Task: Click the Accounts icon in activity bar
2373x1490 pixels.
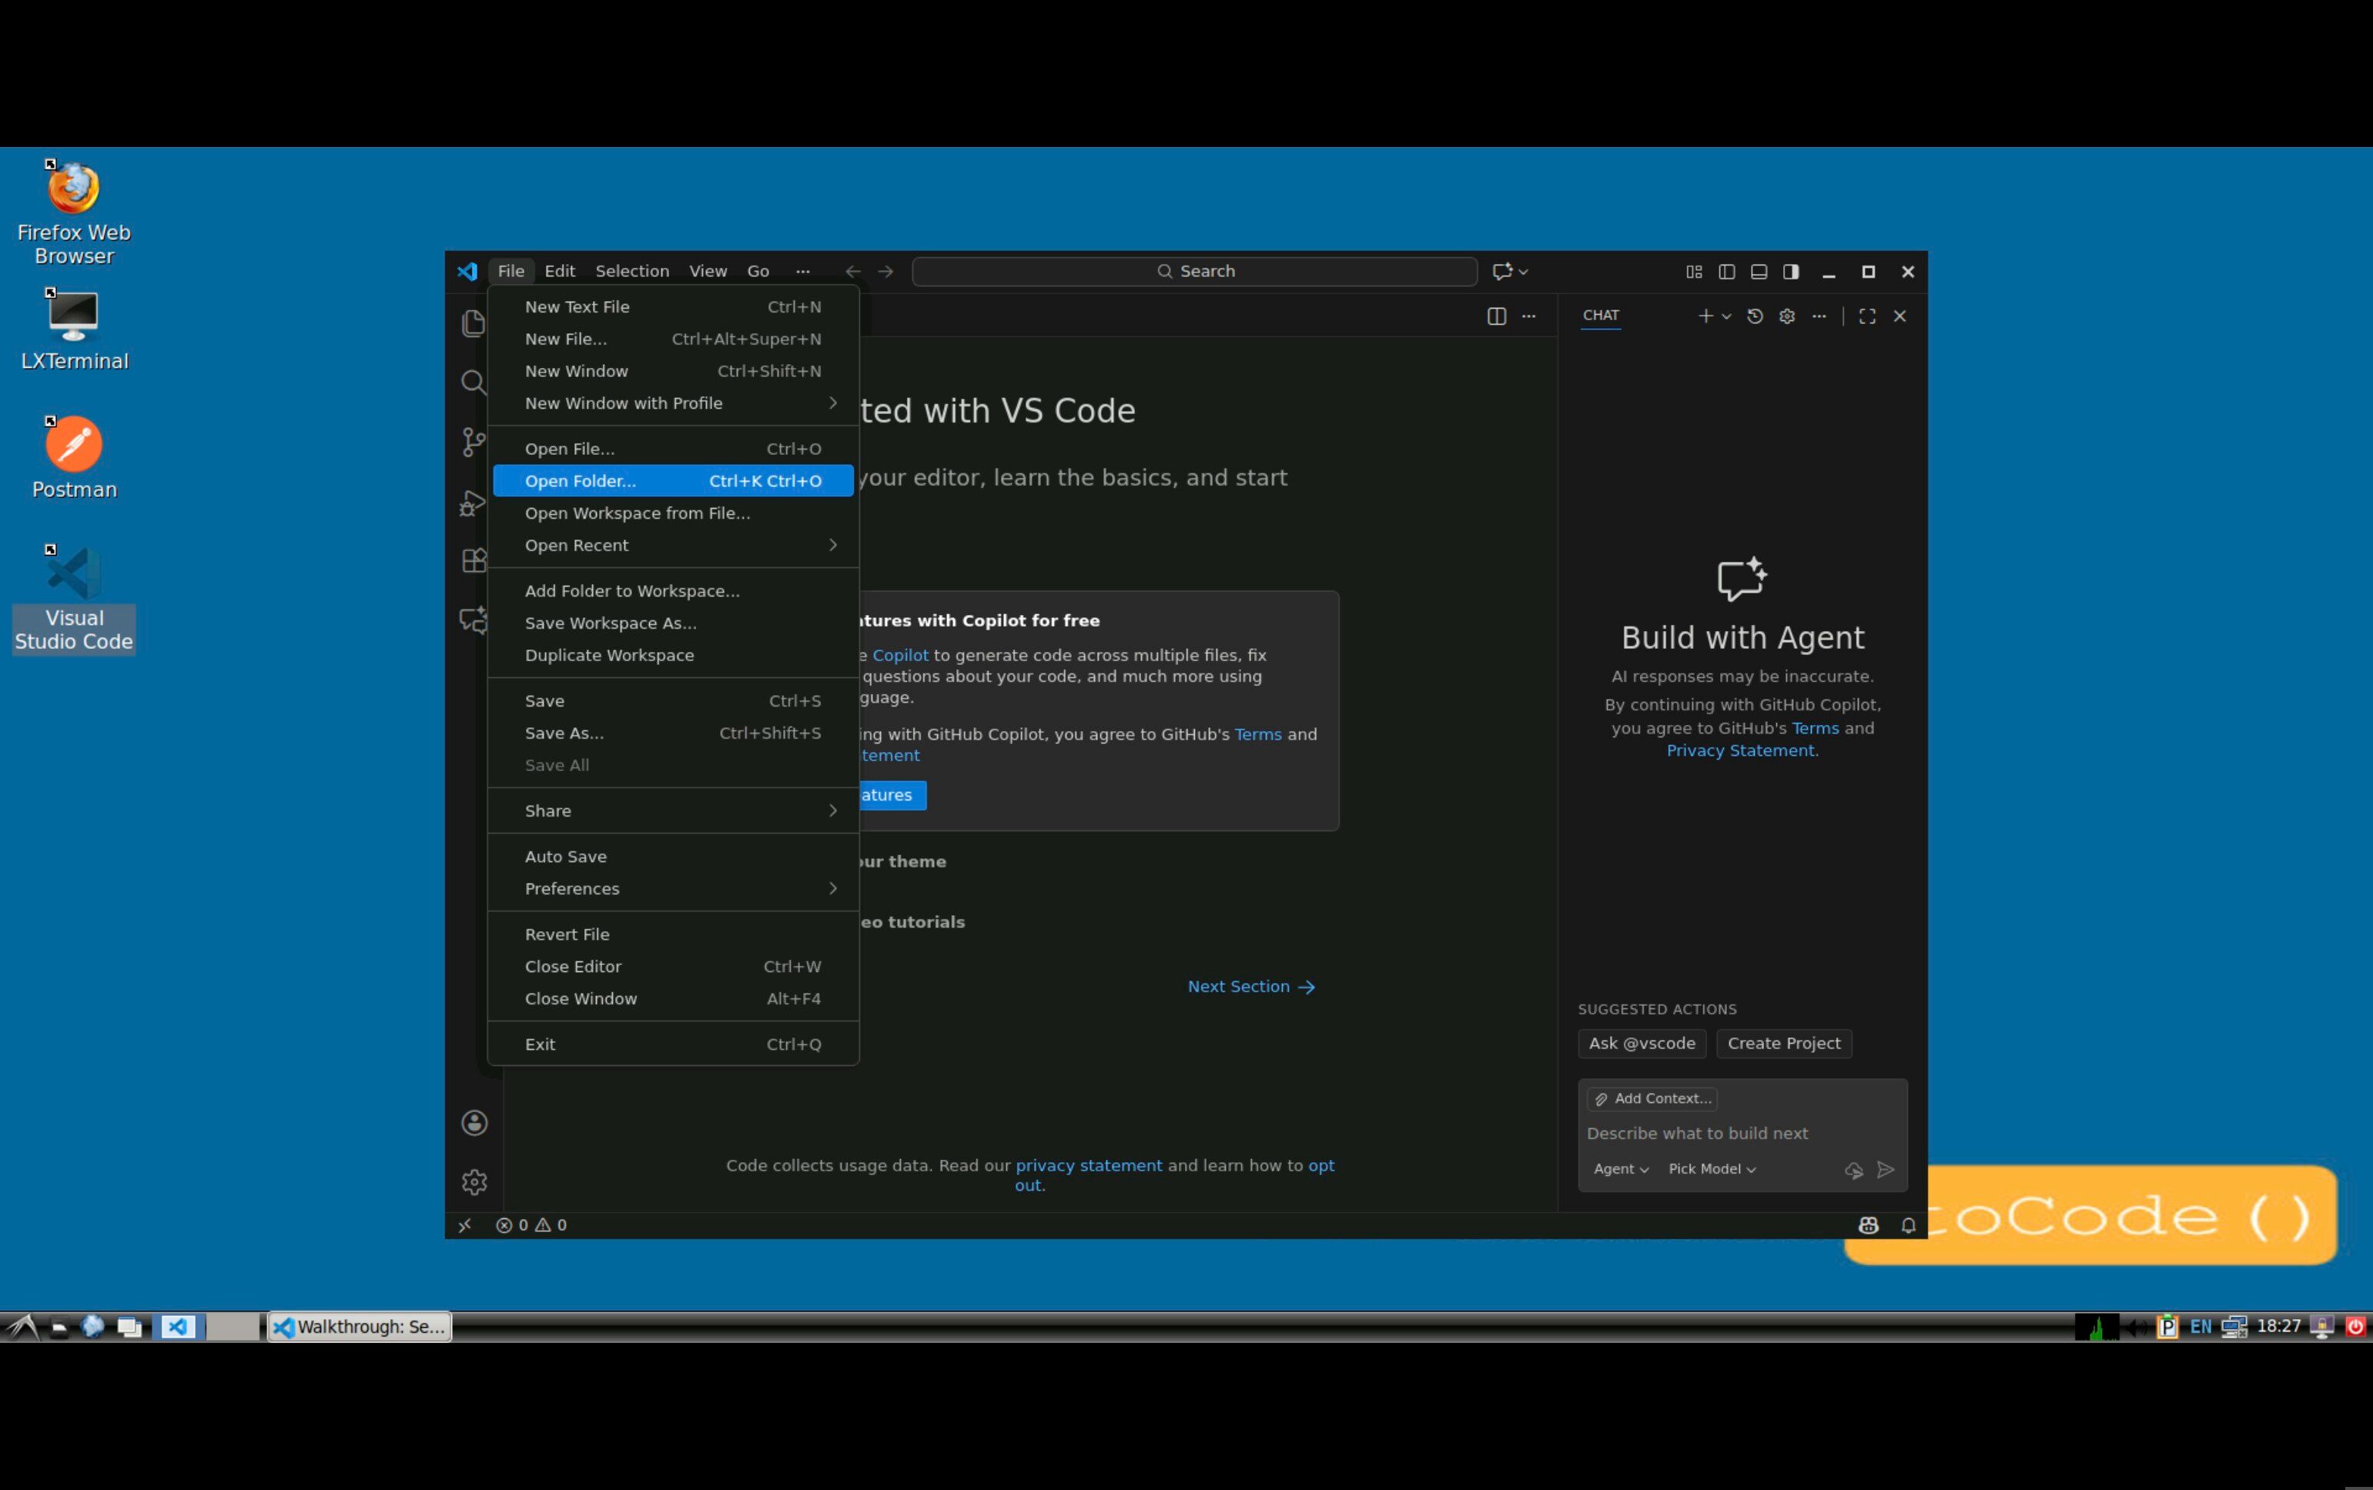Action: tap(474, 1123)
